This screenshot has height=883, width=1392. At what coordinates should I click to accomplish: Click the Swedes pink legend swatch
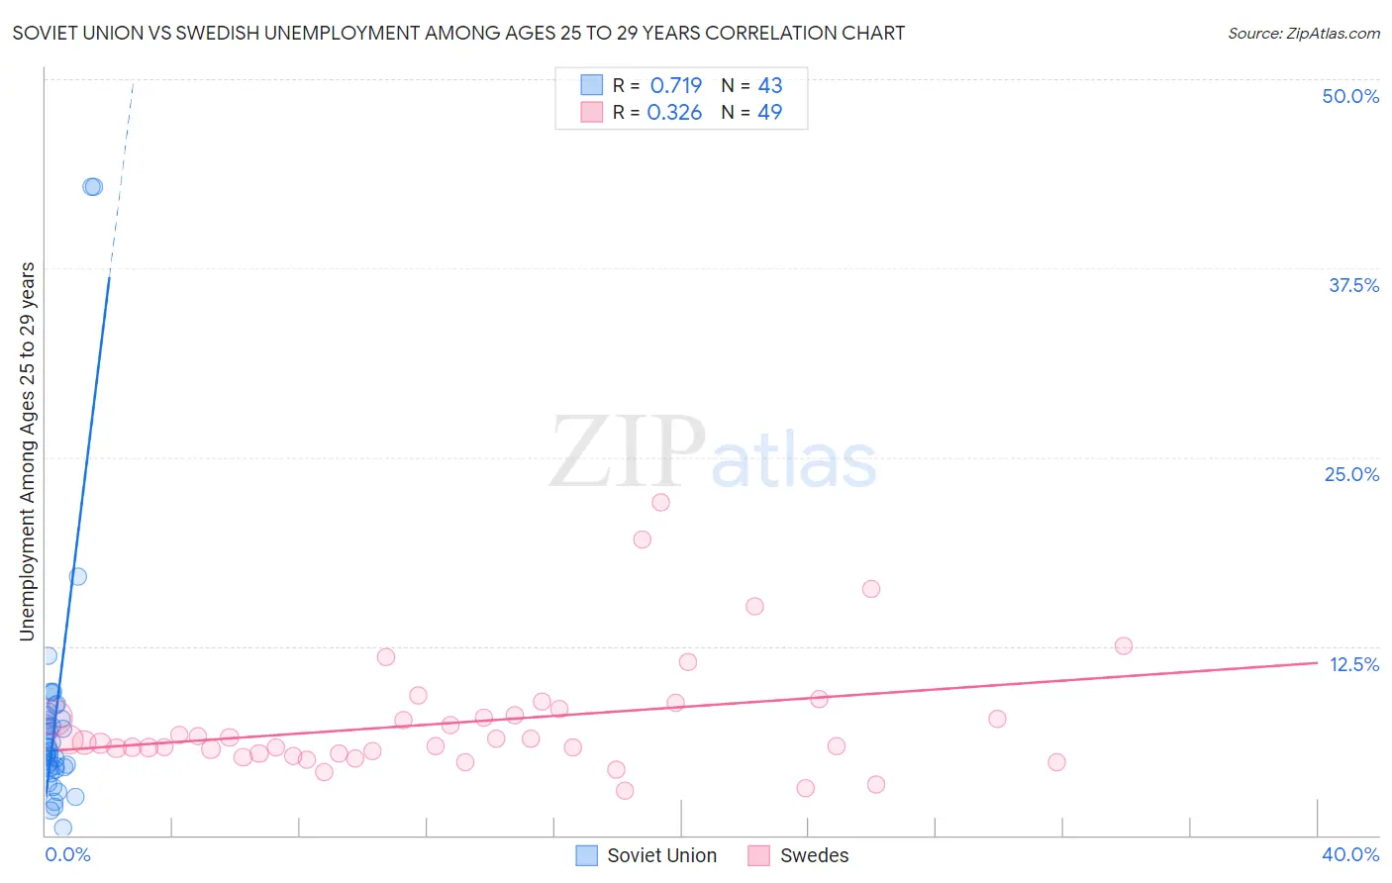[759, 855]
